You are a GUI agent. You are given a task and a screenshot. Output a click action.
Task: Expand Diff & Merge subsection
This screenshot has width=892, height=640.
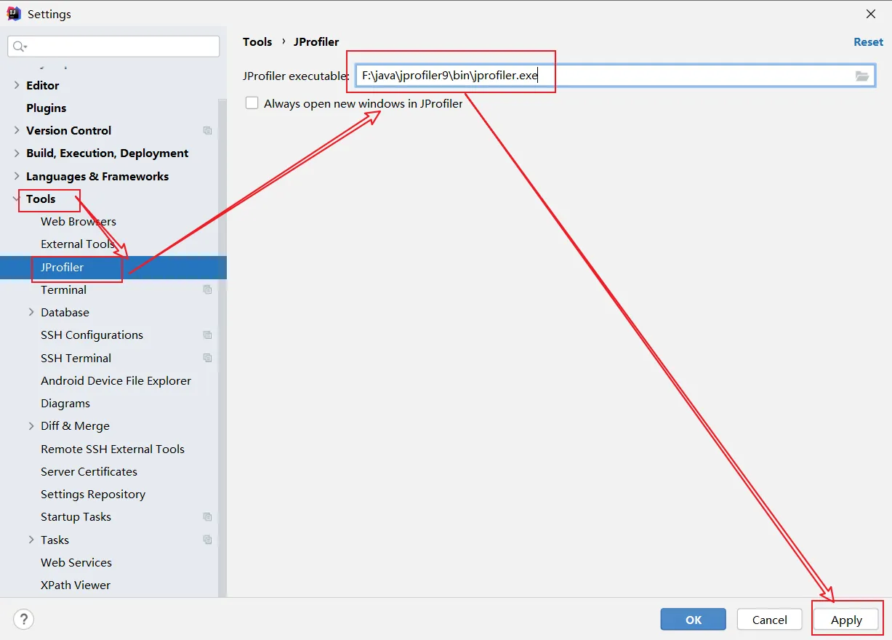(x=31, y=425)
